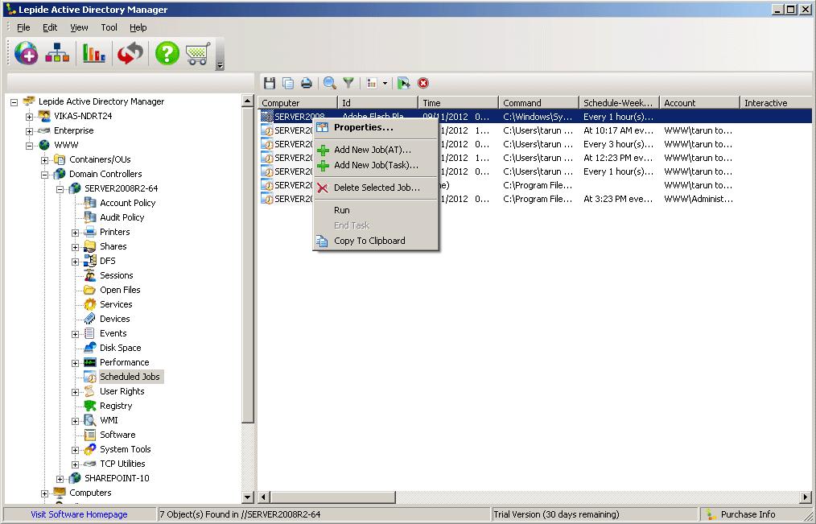
Task: Click the horizontal scrollbar thumb below list
Action: [332, 497]
